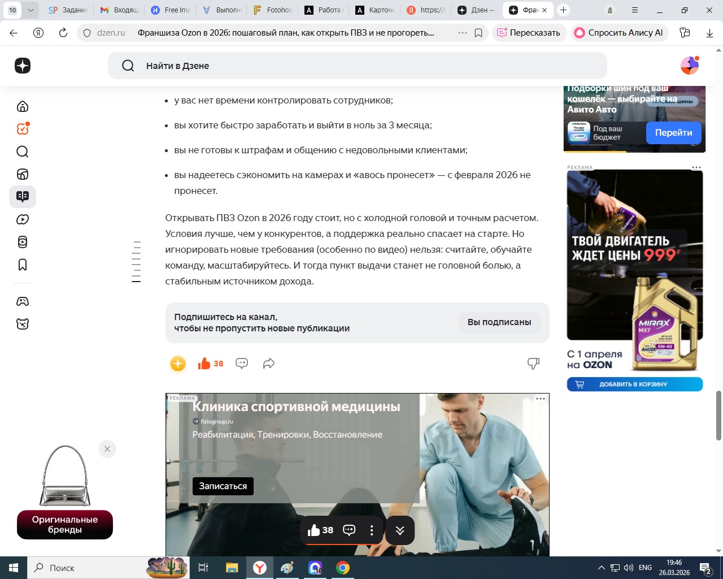
Task: Switch the input language from ENG
Action: point(645,568)
